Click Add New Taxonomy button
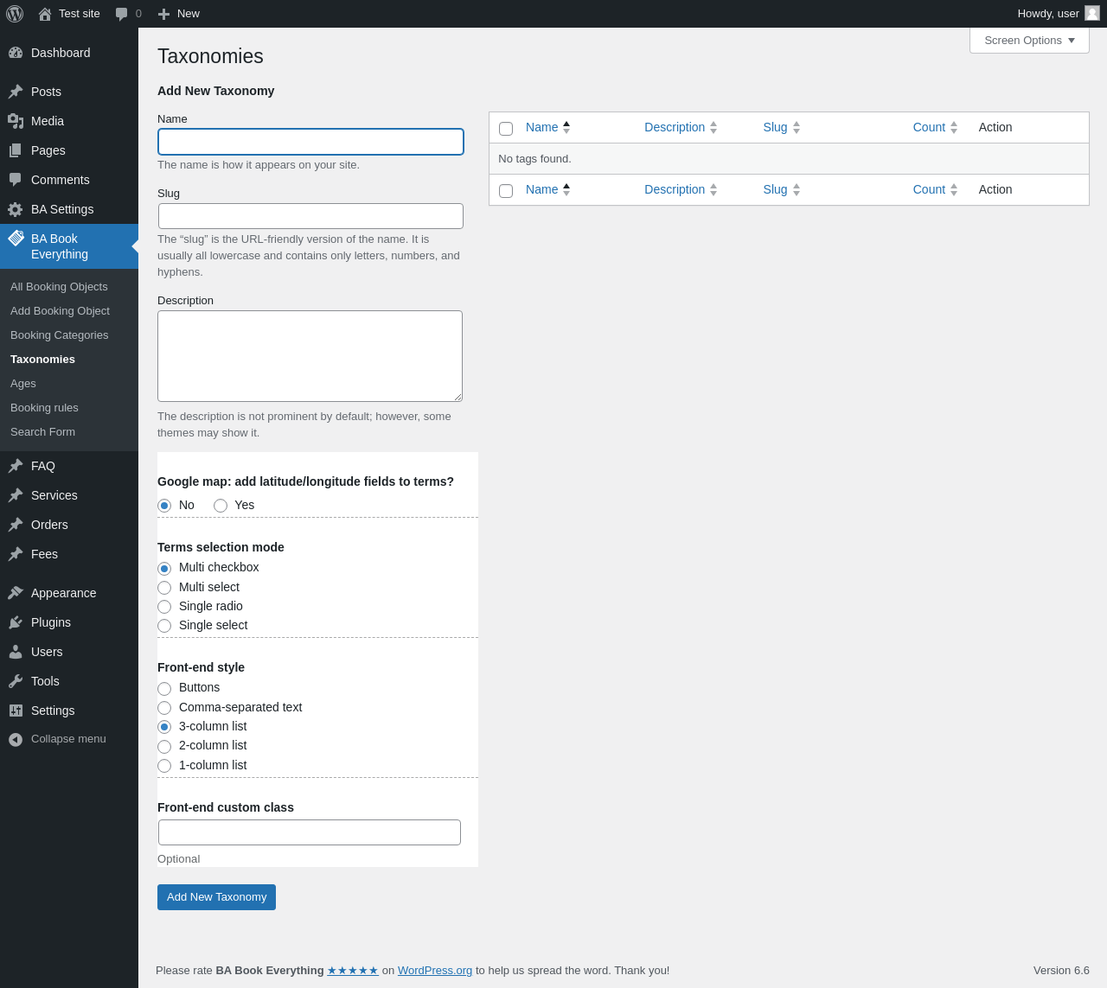 point(216,897)
